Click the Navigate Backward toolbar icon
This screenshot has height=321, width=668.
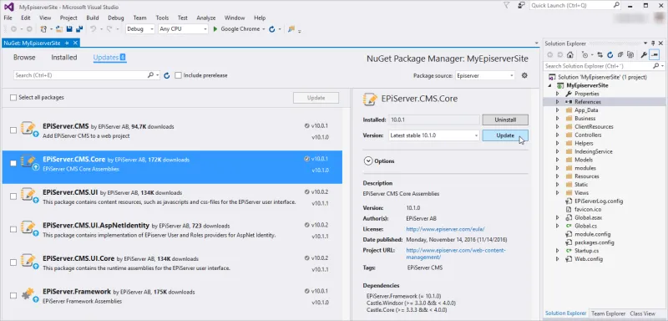coord(13,29)
